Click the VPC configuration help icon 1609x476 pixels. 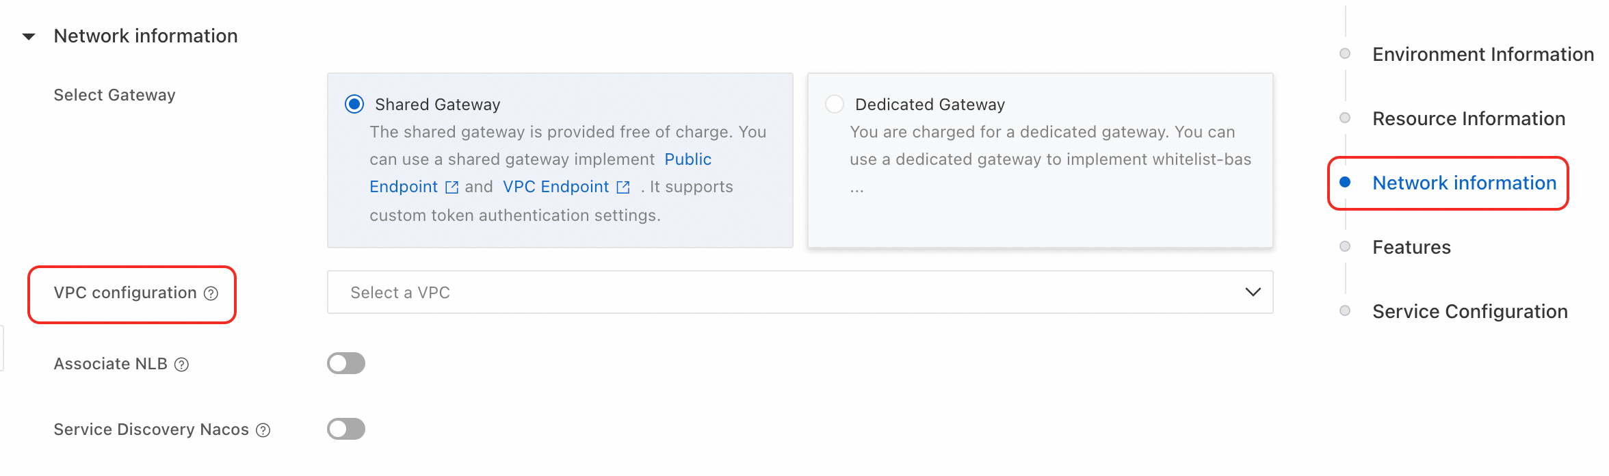[211, 293]
